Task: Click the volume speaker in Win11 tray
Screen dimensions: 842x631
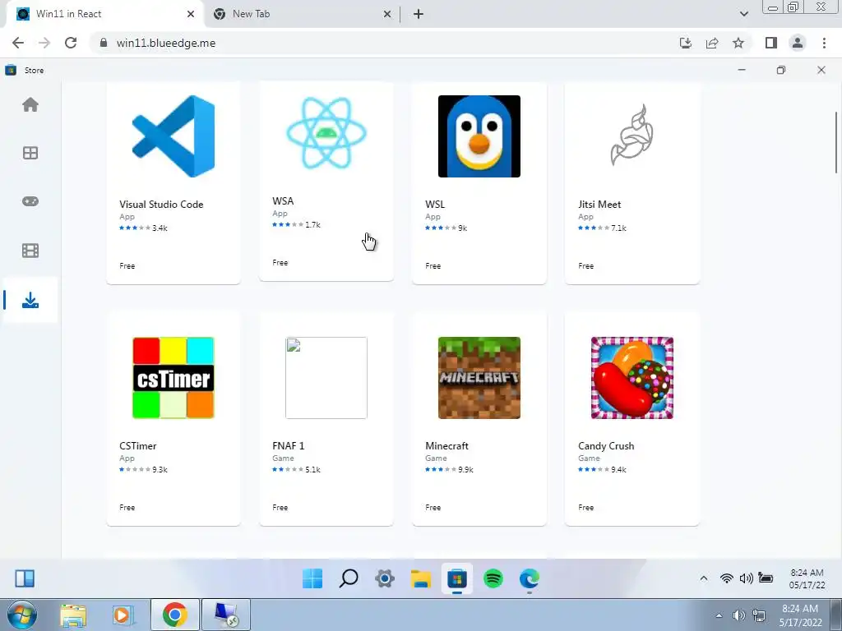Action: [746, 578]
